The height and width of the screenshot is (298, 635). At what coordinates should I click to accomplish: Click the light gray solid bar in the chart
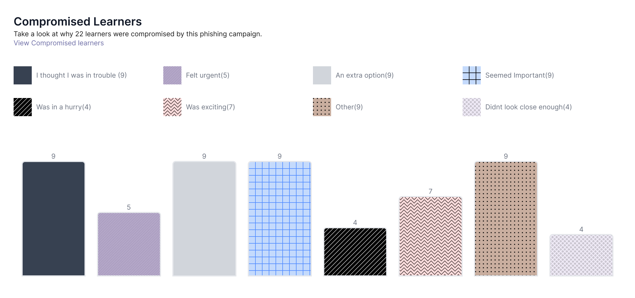click(x=204, y=219)
